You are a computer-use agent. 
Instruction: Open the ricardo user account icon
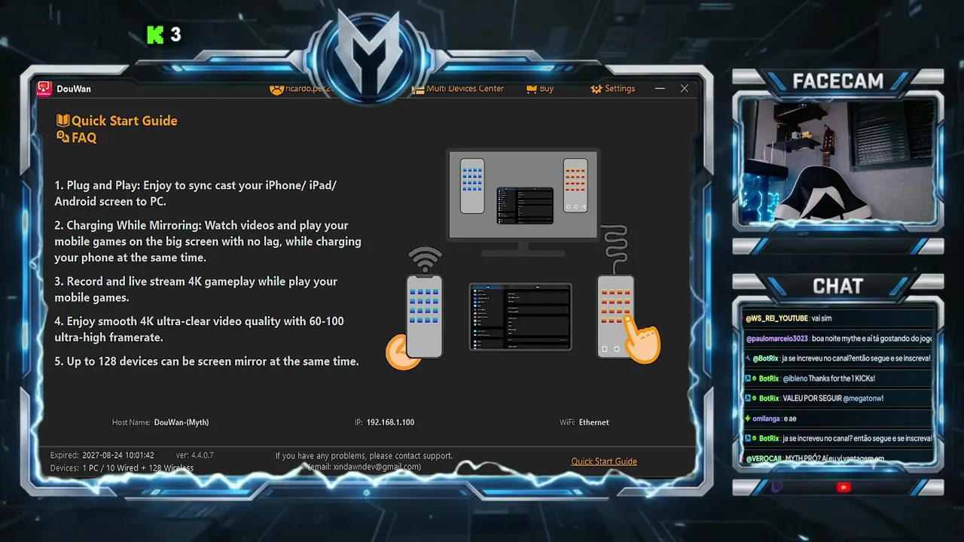click(276, 89)
